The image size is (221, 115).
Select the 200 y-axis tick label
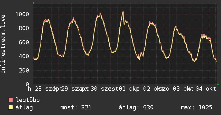[x=24, y=70]
